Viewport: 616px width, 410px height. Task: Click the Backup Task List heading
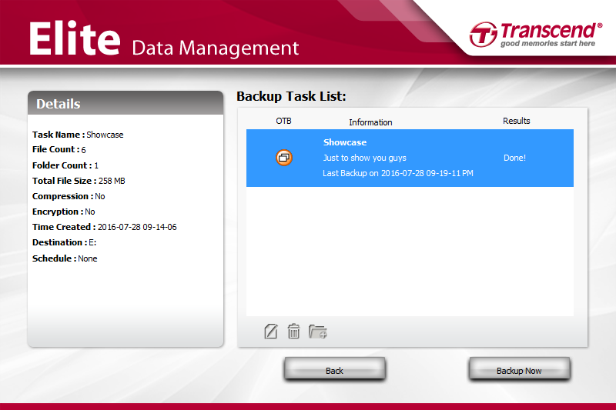[x=291, y=96]
